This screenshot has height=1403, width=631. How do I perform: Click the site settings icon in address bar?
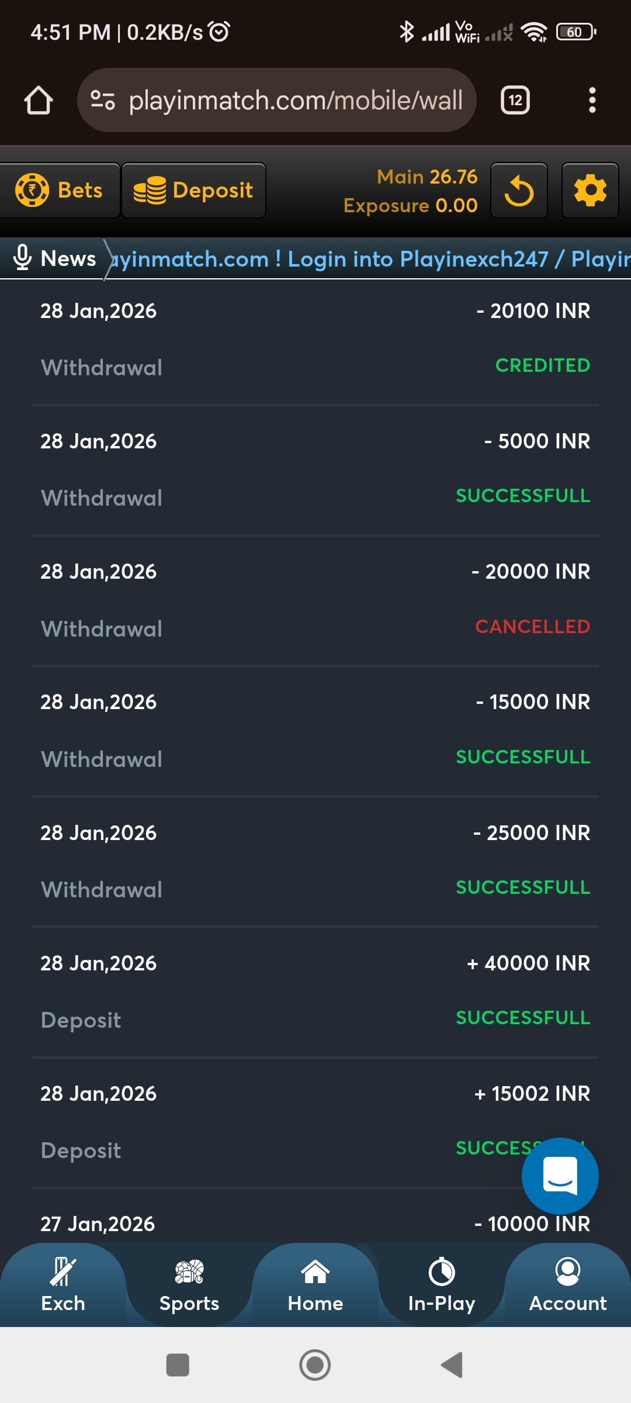tap(103, 101)
